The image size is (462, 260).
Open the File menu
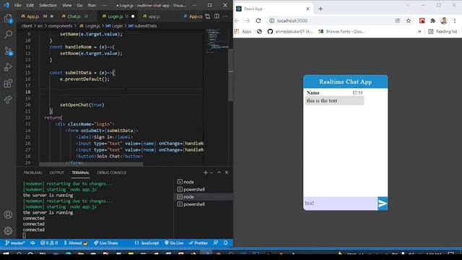pyautogui.click(x=17, y=5)
